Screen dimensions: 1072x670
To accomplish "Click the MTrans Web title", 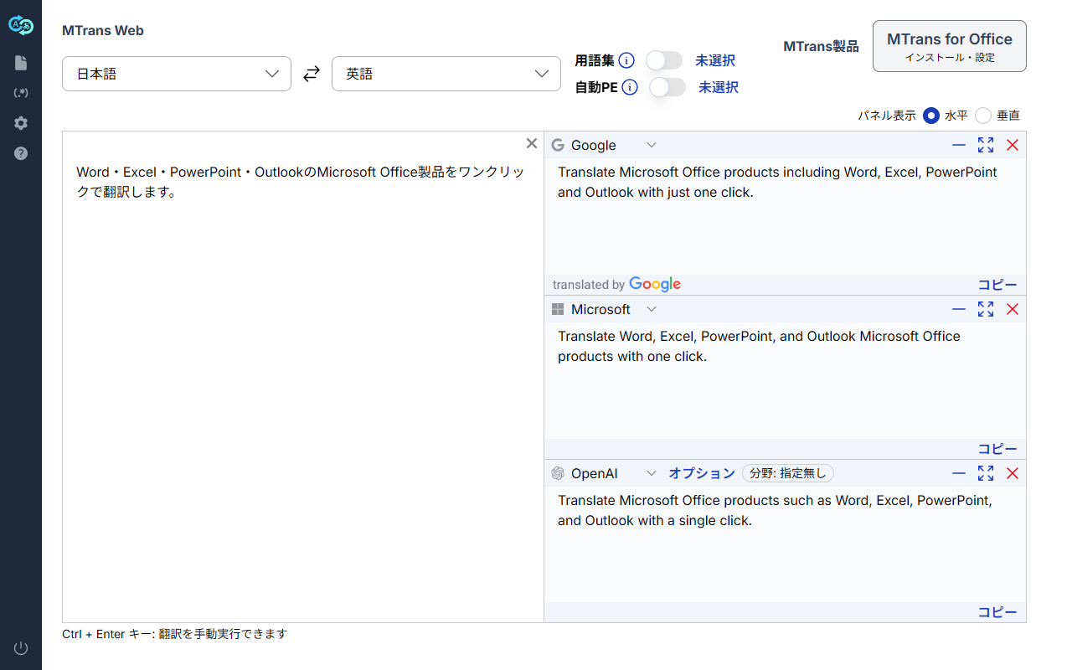I will pos(103,30).
